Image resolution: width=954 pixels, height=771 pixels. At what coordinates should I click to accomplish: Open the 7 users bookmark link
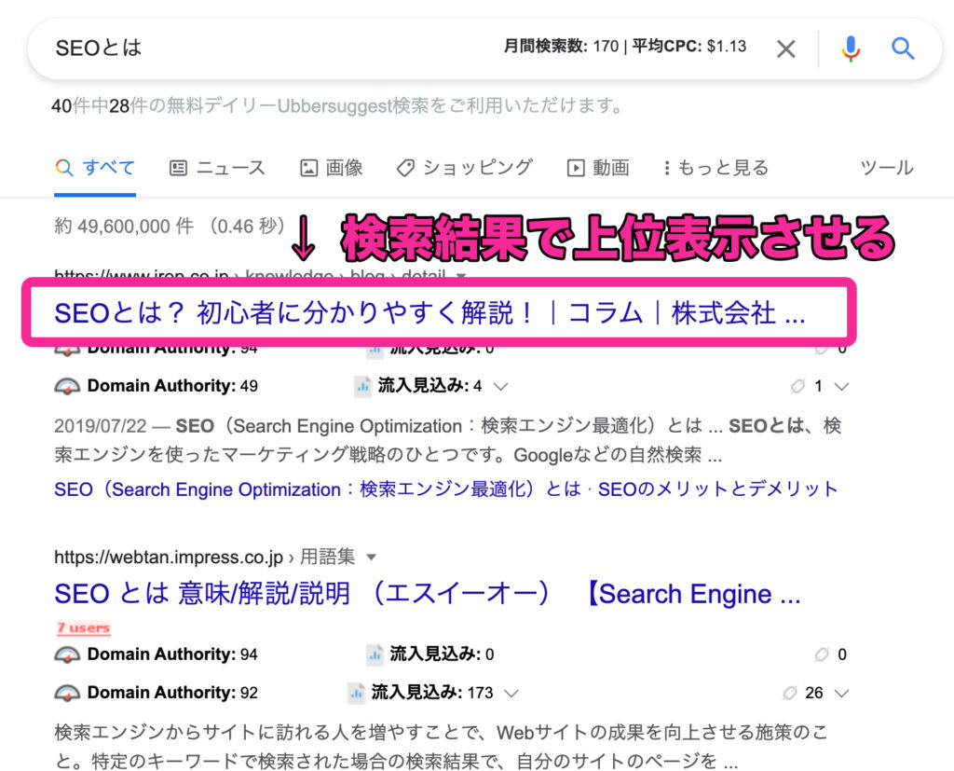point(83,627)
